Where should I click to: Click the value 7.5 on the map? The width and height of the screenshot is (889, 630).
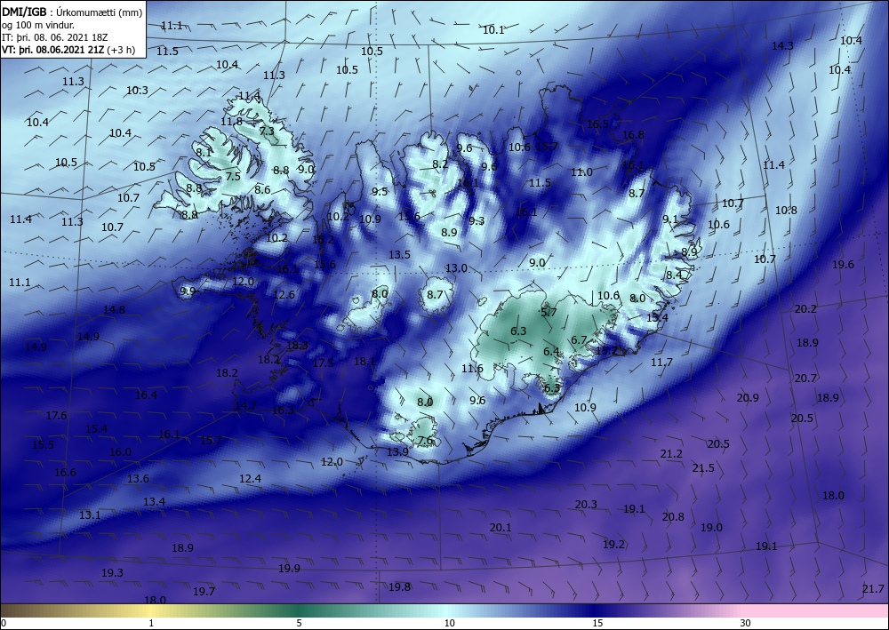(x=233, y=176)
